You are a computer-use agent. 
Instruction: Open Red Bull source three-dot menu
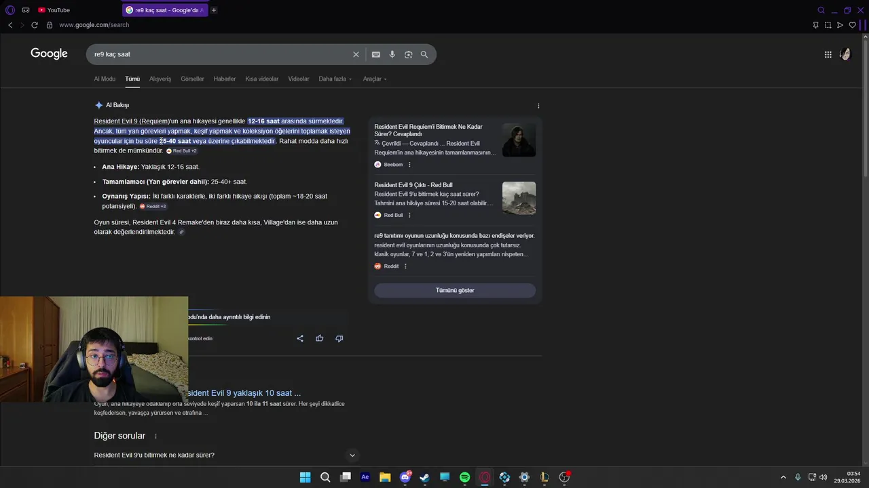point(409,215)
